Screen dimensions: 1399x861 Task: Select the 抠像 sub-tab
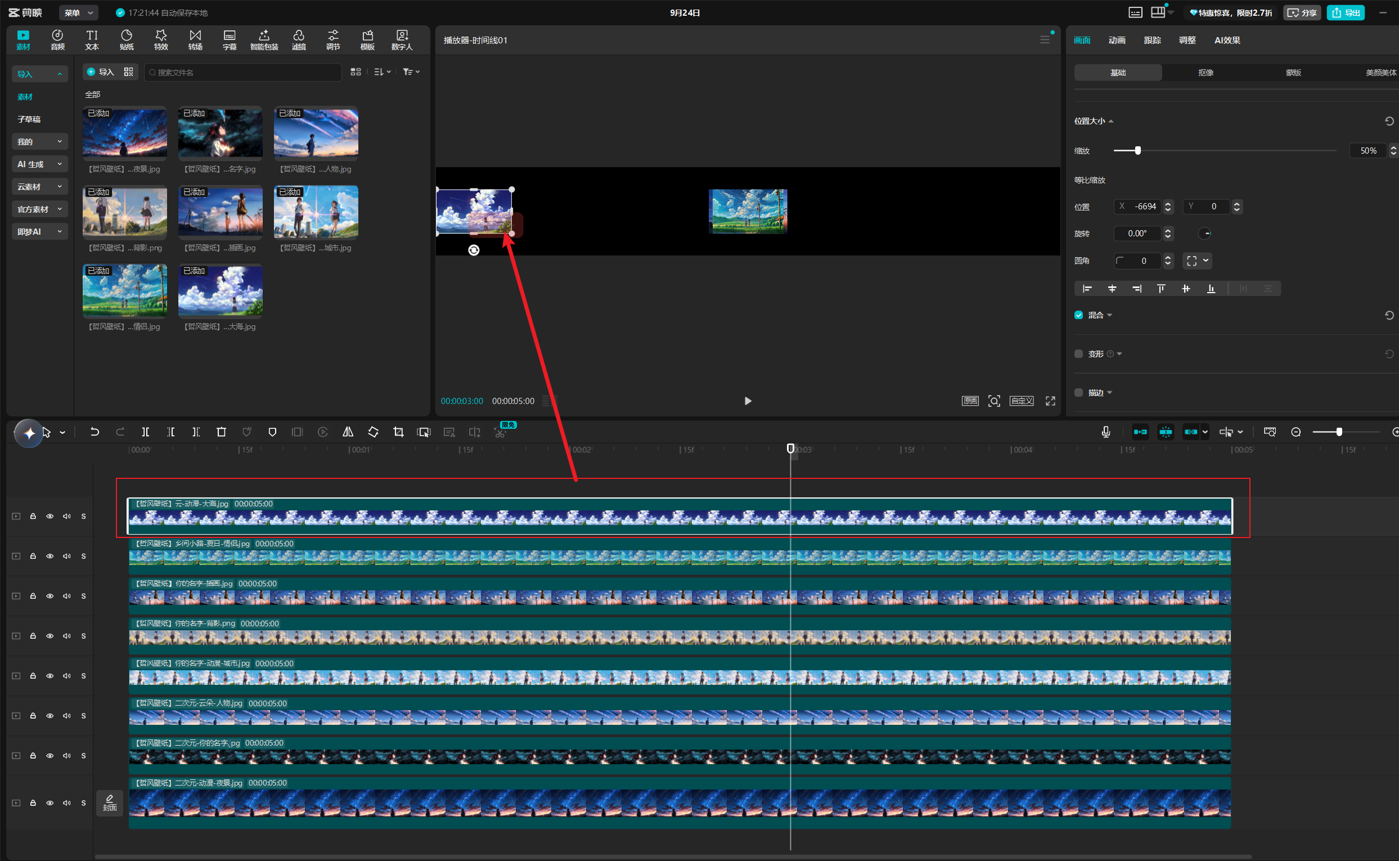pyautogui.click(x=1205, y=73)
